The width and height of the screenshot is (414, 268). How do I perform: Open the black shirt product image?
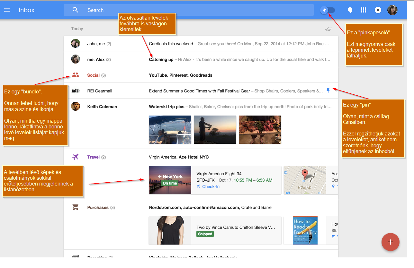coord(170,230)
